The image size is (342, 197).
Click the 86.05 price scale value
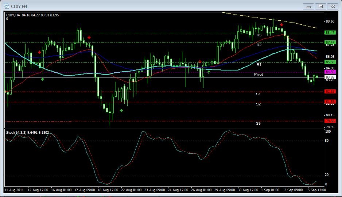[330, 57]
